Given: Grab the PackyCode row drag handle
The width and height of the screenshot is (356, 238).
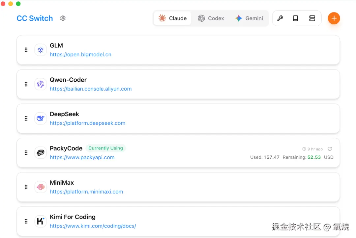Looking at the screenshot, I should click(x=26, y=152).
